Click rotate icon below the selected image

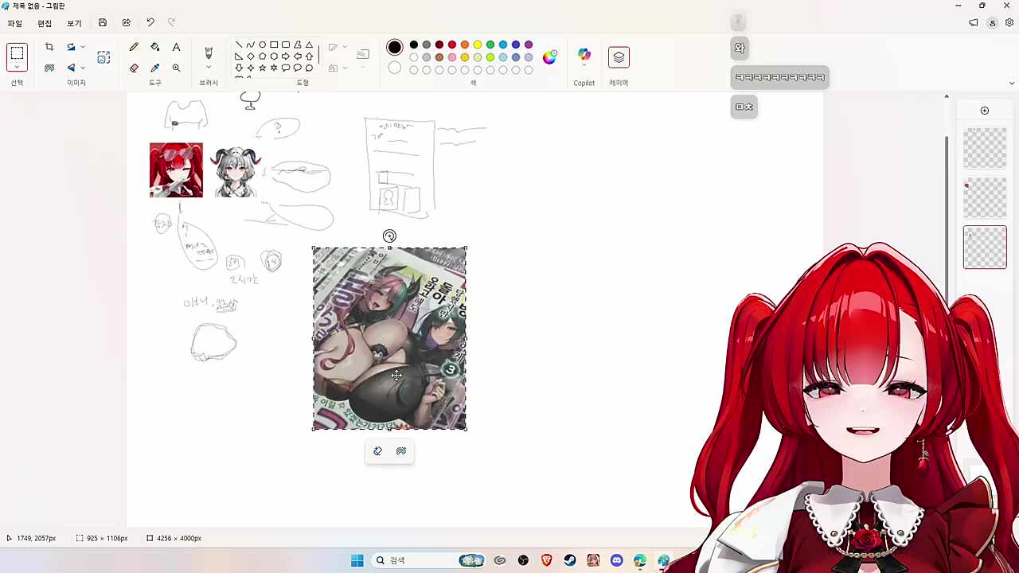(378, 451)
